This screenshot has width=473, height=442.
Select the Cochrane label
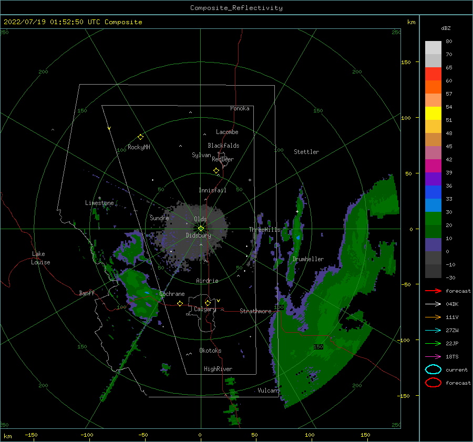pyautogui.click(x=172, y=294)
